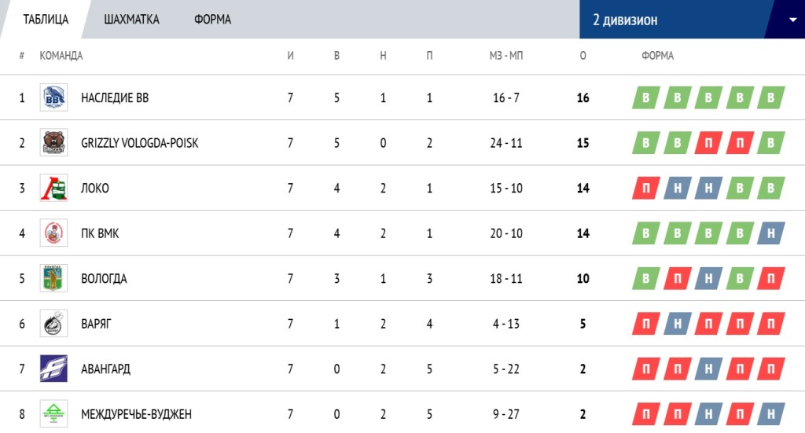Click the Варяг team logo
This screenshot has width=805, height=433.
point(54,323)
